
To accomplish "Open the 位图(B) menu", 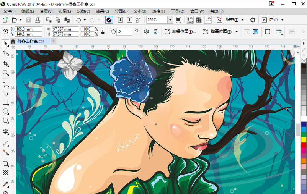I will 121,11.
